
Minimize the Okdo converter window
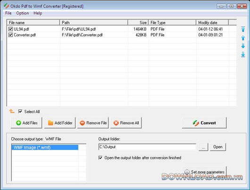[x=221, y=7]
